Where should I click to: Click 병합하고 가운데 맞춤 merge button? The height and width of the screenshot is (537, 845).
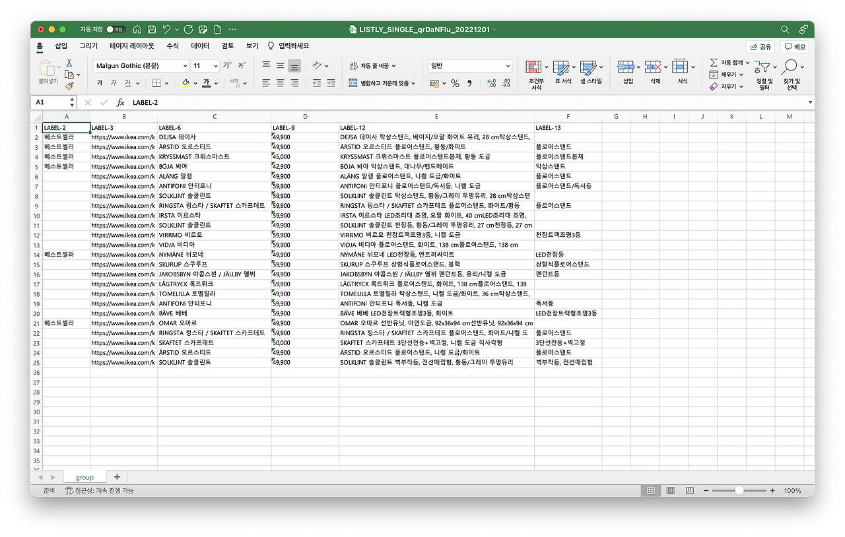pos(382,83)
